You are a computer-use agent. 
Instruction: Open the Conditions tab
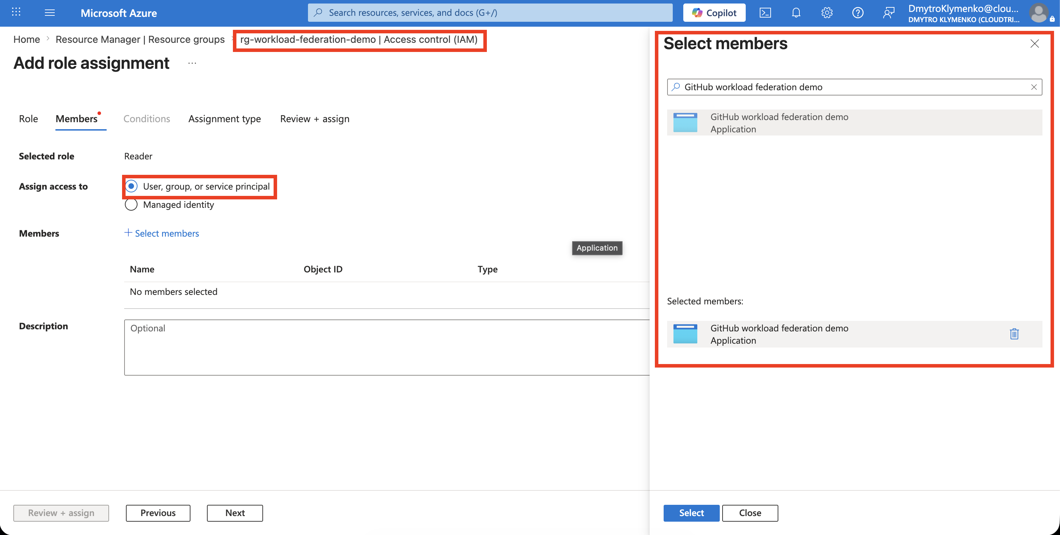147,119
